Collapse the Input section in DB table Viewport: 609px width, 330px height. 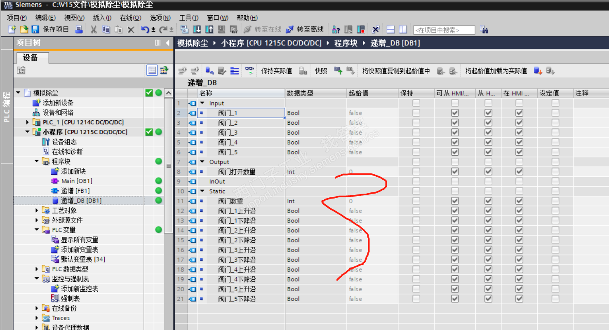202,103
